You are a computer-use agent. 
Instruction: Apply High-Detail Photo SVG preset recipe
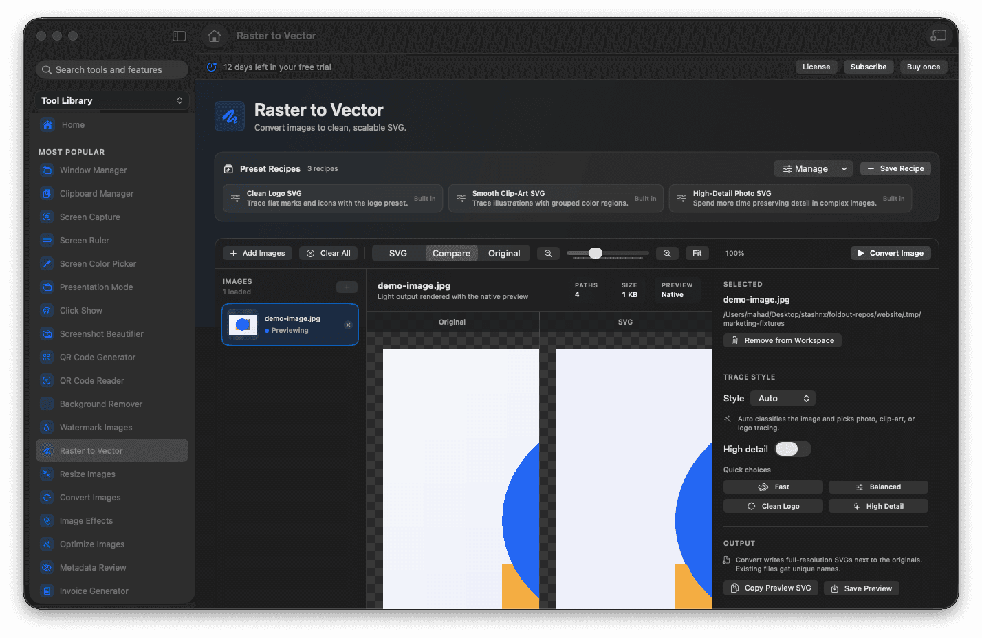pos(790,199)
